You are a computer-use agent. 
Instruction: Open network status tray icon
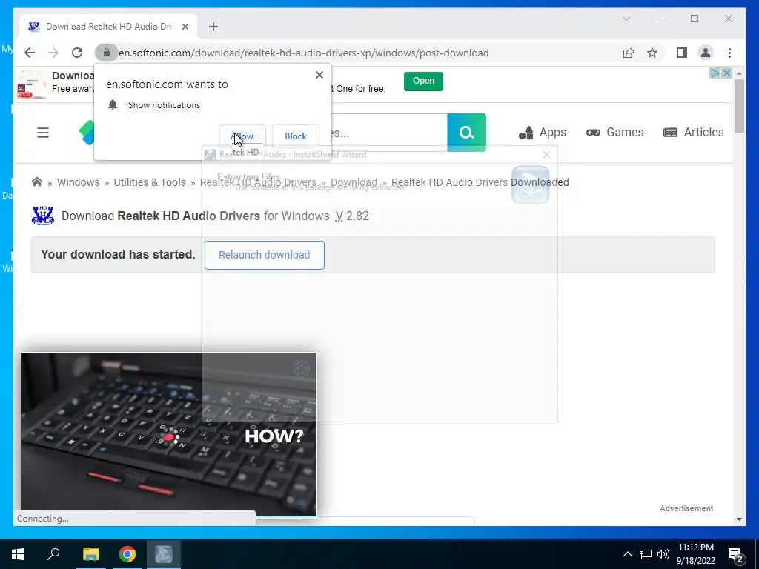646,554
